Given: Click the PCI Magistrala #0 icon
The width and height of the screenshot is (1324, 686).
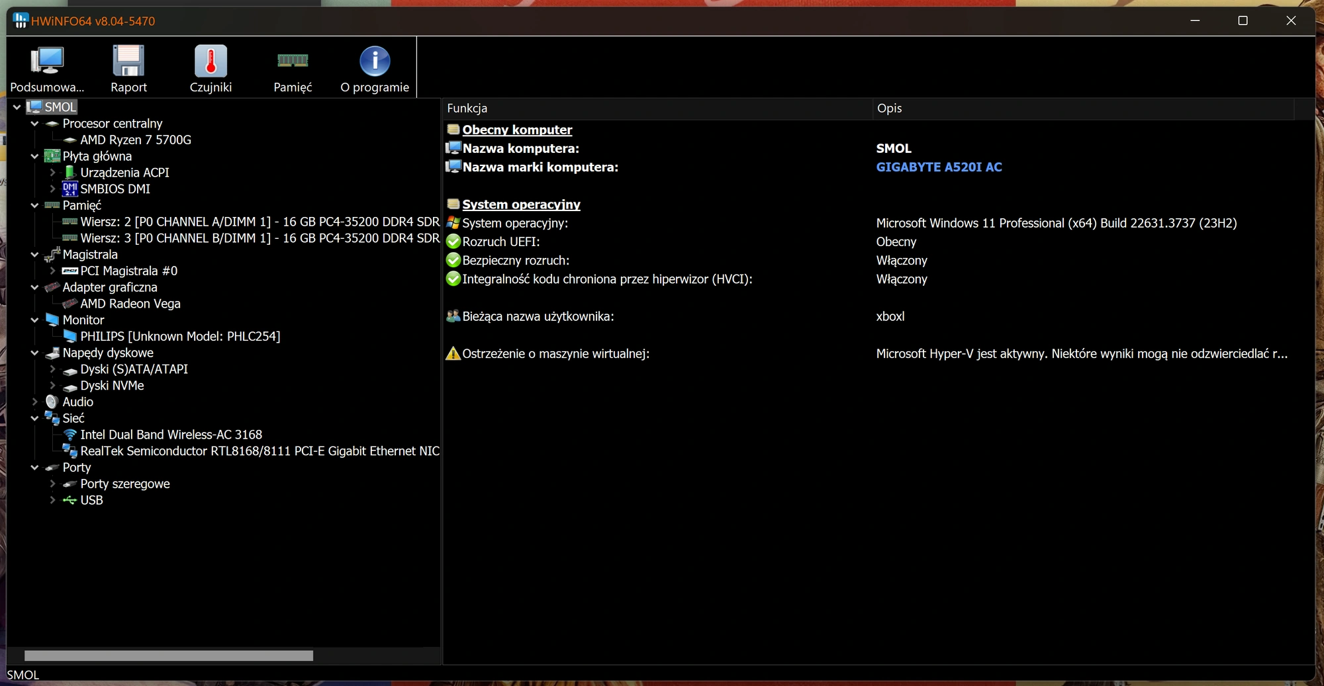Looking at the screenshot, I should [x=70, y=271].
